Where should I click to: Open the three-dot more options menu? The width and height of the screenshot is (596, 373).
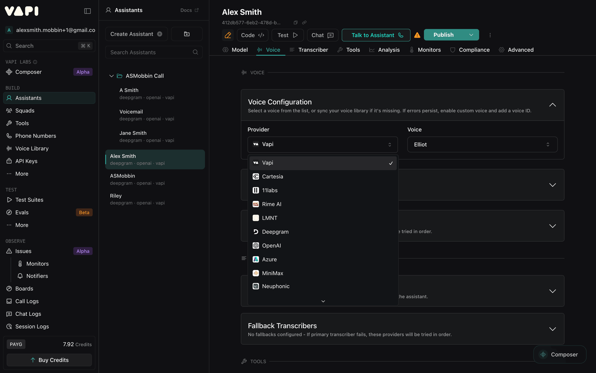[x=490, y=35]
